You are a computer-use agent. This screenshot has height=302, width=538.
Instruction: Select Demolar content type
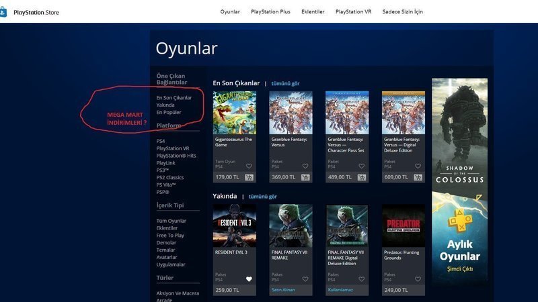(x=166, y=243)
